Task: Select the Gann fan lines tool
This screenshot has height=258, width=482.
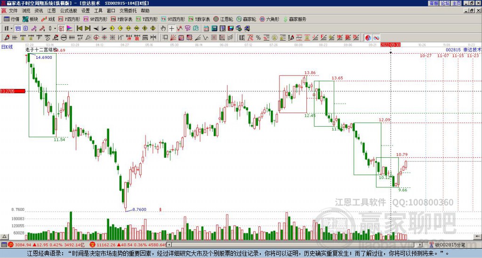Action: (x=173, y=38)
